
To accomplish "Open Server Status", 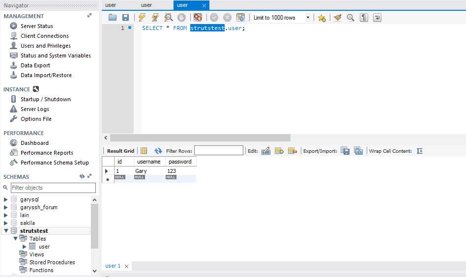I will (x=36, y=26).
